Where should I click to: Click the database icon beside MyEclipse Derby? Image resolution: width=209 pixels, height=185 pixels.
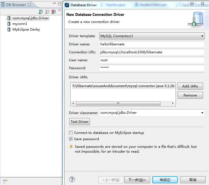pyautogui.click(x=9, y=30)
